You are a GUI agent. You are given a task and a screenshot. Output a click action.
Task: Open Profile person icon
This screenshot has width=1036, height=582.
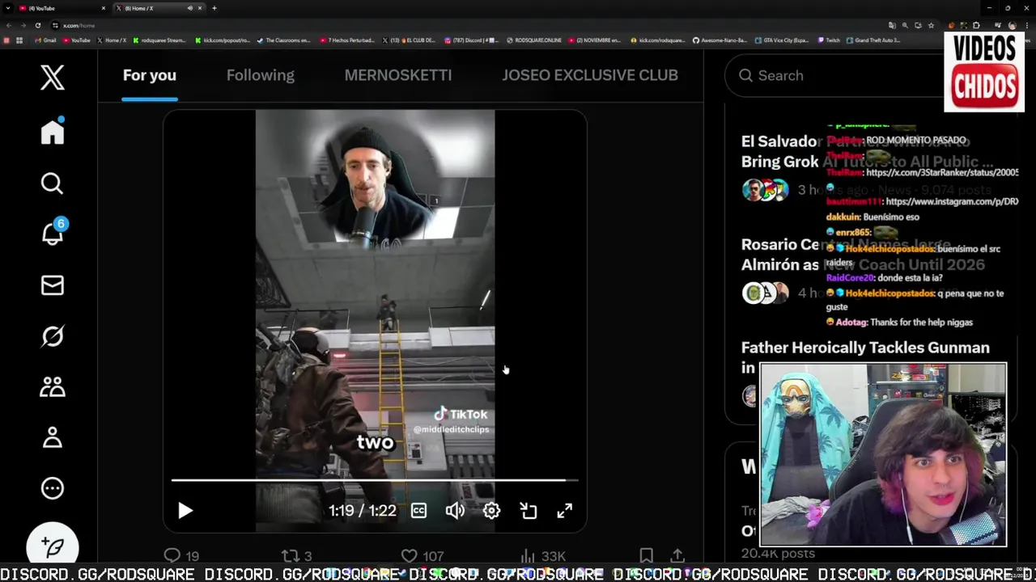53,437
